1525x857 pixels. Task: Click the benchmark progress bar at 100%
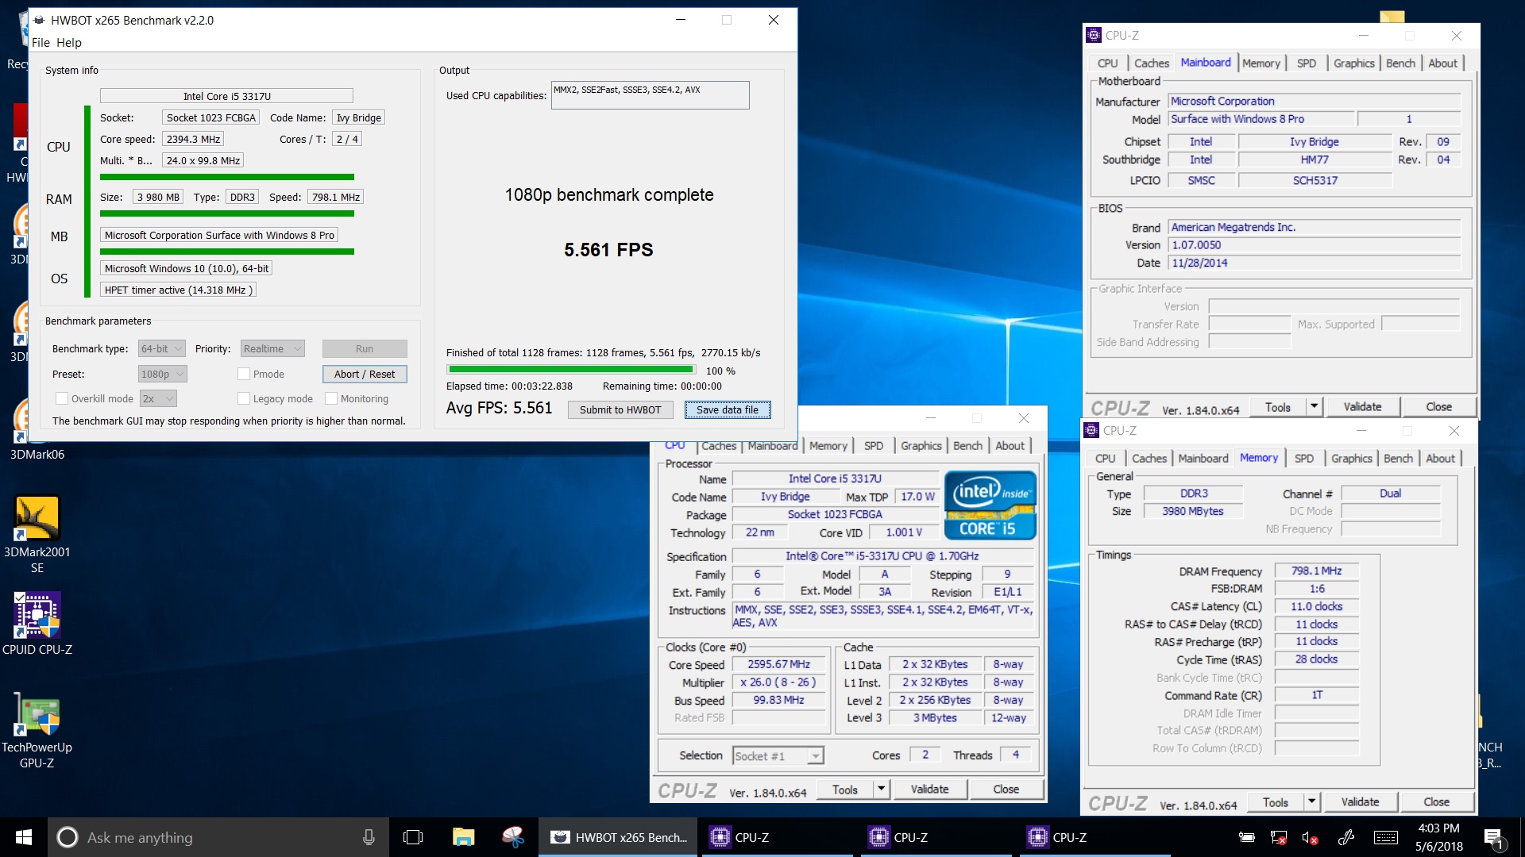[x=571, y=369]
